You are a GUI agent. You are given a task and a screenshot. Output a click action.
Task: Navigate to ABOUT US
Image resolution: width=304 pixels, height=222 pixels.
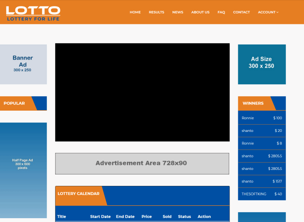200,12
